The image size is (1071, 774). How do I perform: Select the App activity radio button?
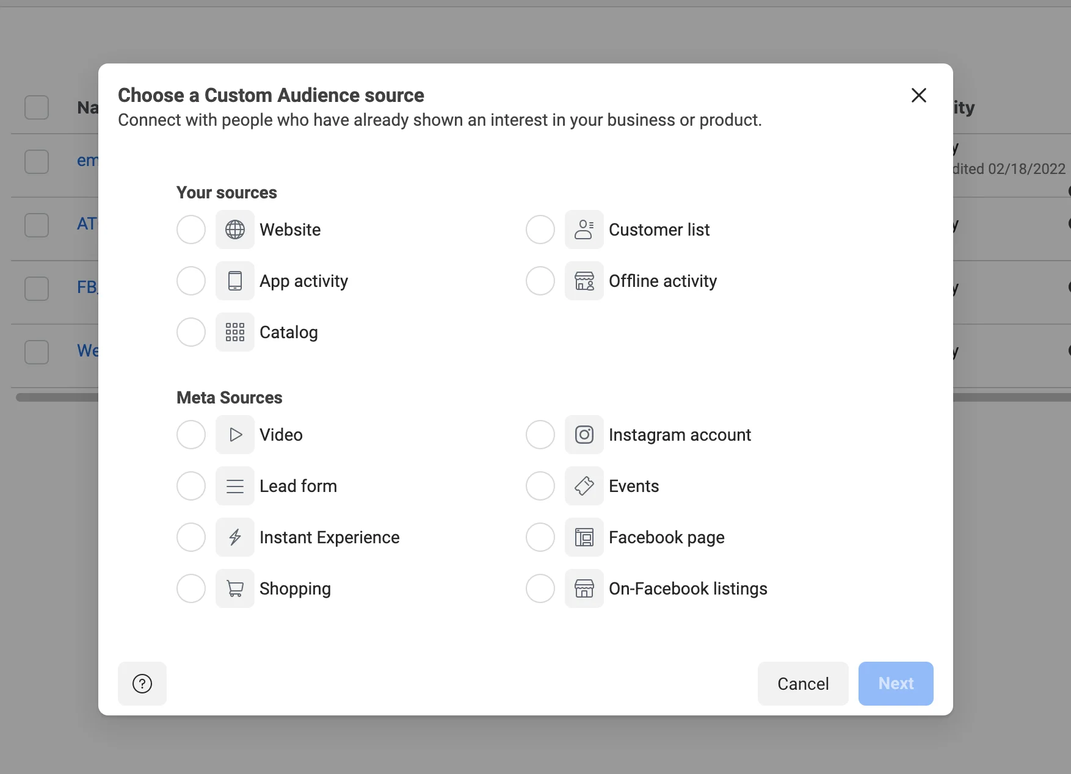pos(191,281)
